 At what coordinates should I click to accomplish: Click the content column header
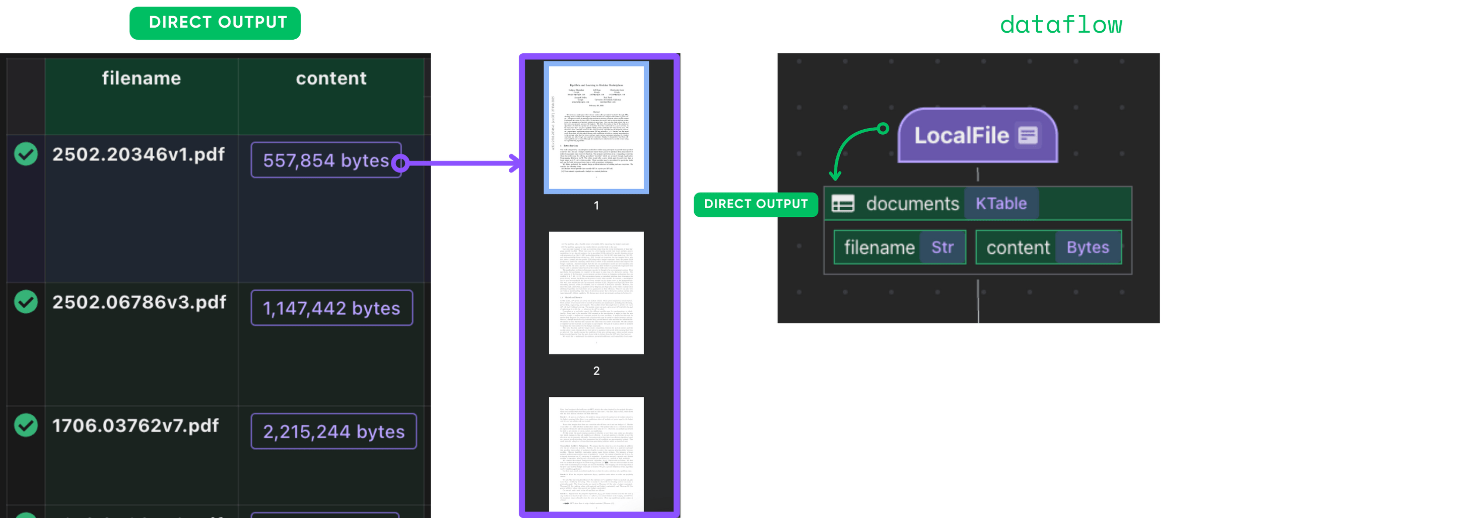pos(331,78)
